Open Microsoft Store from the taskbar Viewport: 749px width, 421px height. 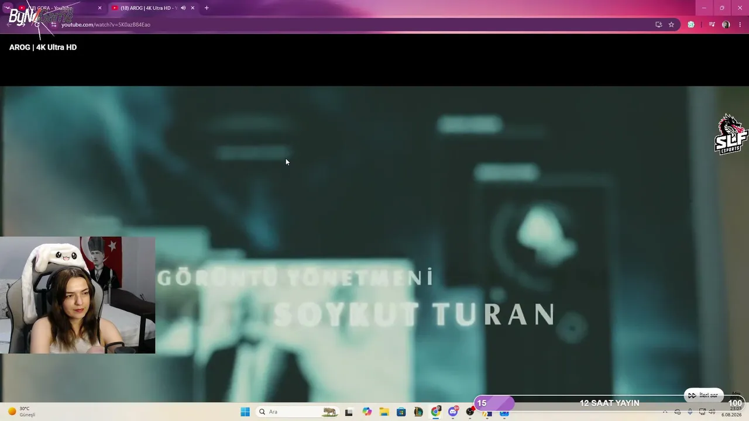401,412
